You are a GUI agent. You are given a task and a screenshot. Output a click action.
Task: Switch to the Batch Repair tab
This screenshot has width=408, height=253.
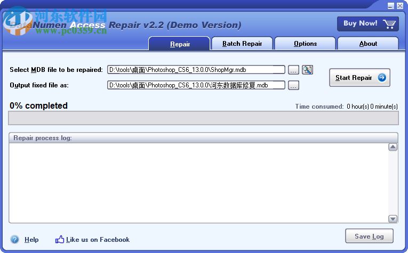coord(242,44)
